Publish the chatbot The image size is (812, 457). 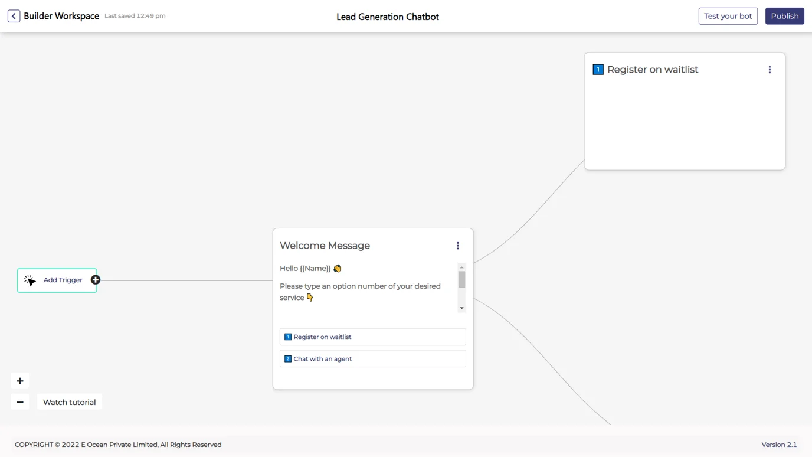(784, 16)
